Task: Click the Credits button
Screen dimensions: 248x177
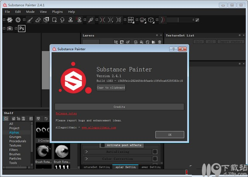Action: pyautogui.click(x=119, y=107)
